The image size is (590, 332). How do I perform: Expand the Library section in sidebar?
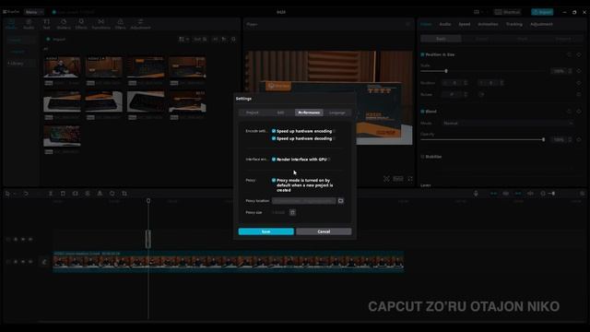[x=17, y=64]
